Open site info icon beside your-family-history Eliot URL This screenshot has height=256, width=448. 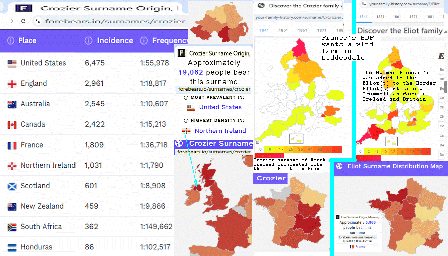363,4
